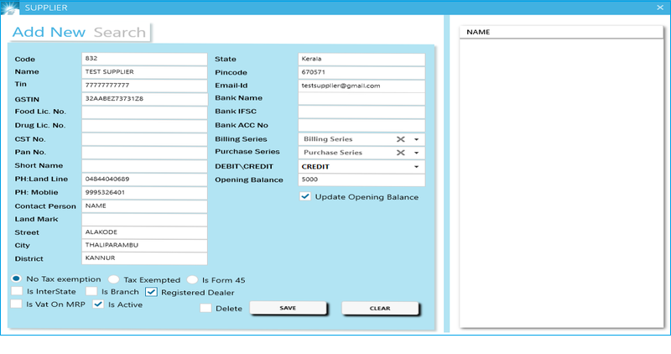Select Tax Exempted radio button
This screenshot has width=671, height=354.
coord(113,279)
